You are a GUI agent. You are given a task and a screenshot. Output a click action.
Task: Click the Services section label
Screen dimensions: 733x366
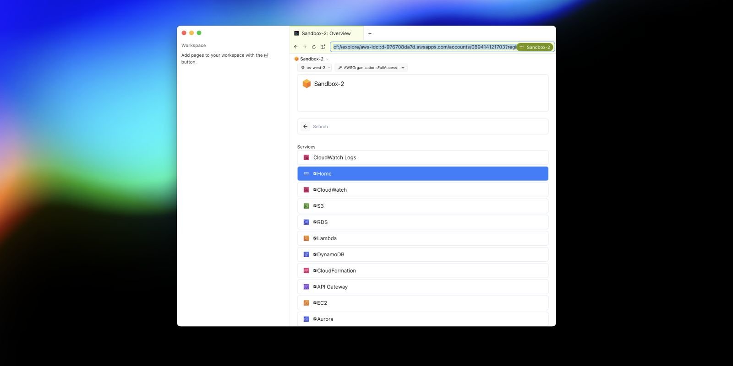pyautogui.click(x=306, y=147)
